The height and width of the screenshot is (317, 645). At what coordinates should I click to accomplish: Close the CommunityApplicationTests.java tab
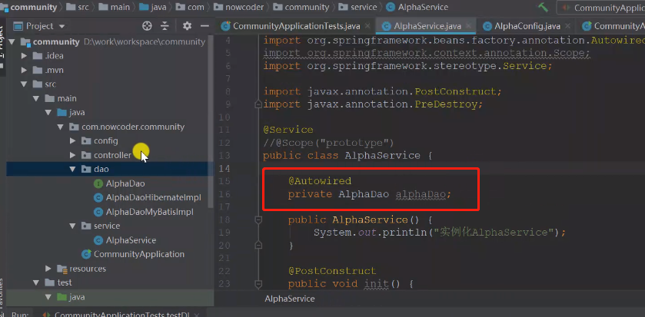367,26
